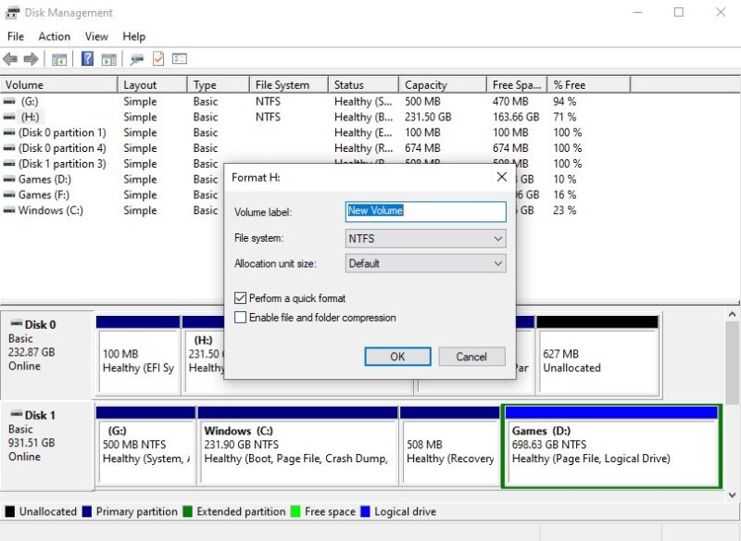Select the Rescan Disks toolbar icon
Image resolution: width=741 pixels, height=541 pixels.
pos(136,58)
